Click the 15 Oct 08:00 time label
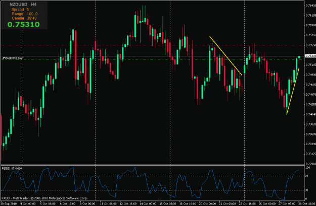Screen dimensions: 316x206 tap(168, 204)
